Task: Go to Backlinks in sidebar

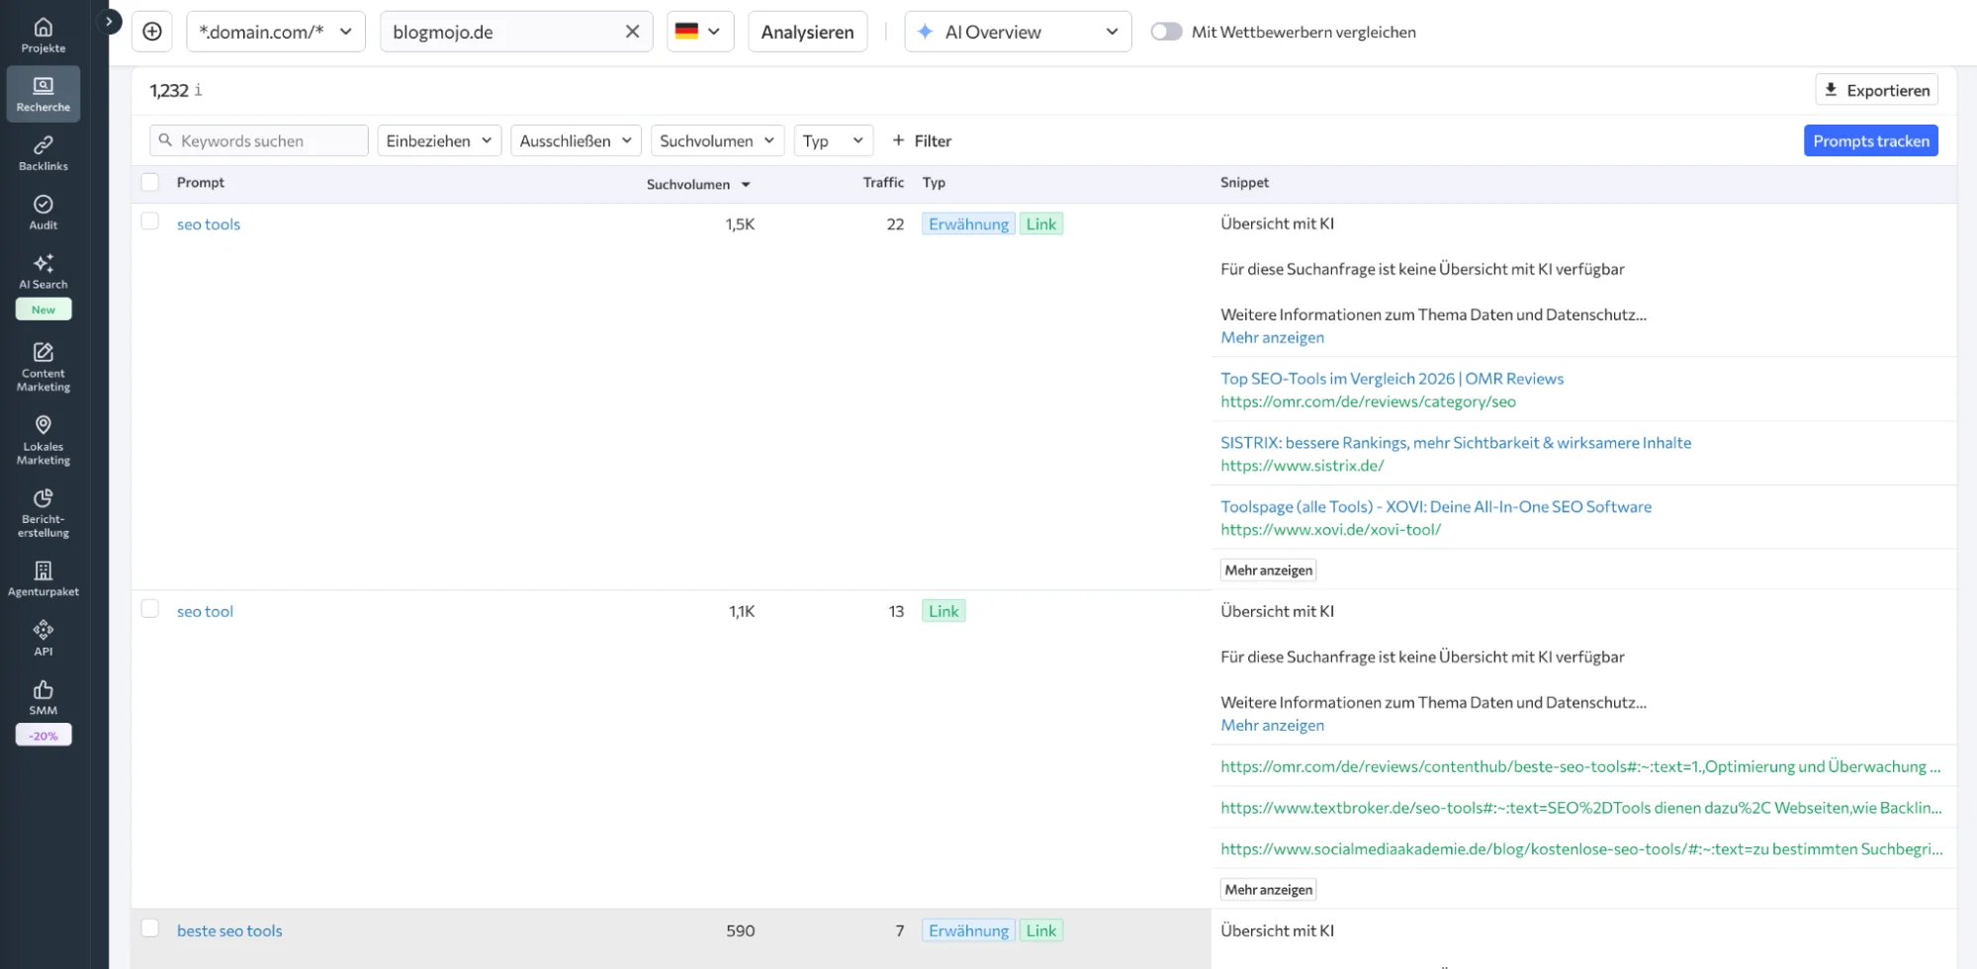Action: [x=44, y=153]
